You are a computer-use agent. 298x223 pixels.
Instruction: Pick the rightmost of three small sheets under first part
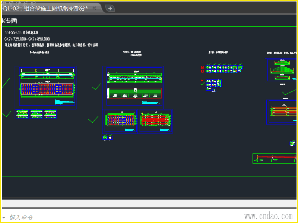50,114
